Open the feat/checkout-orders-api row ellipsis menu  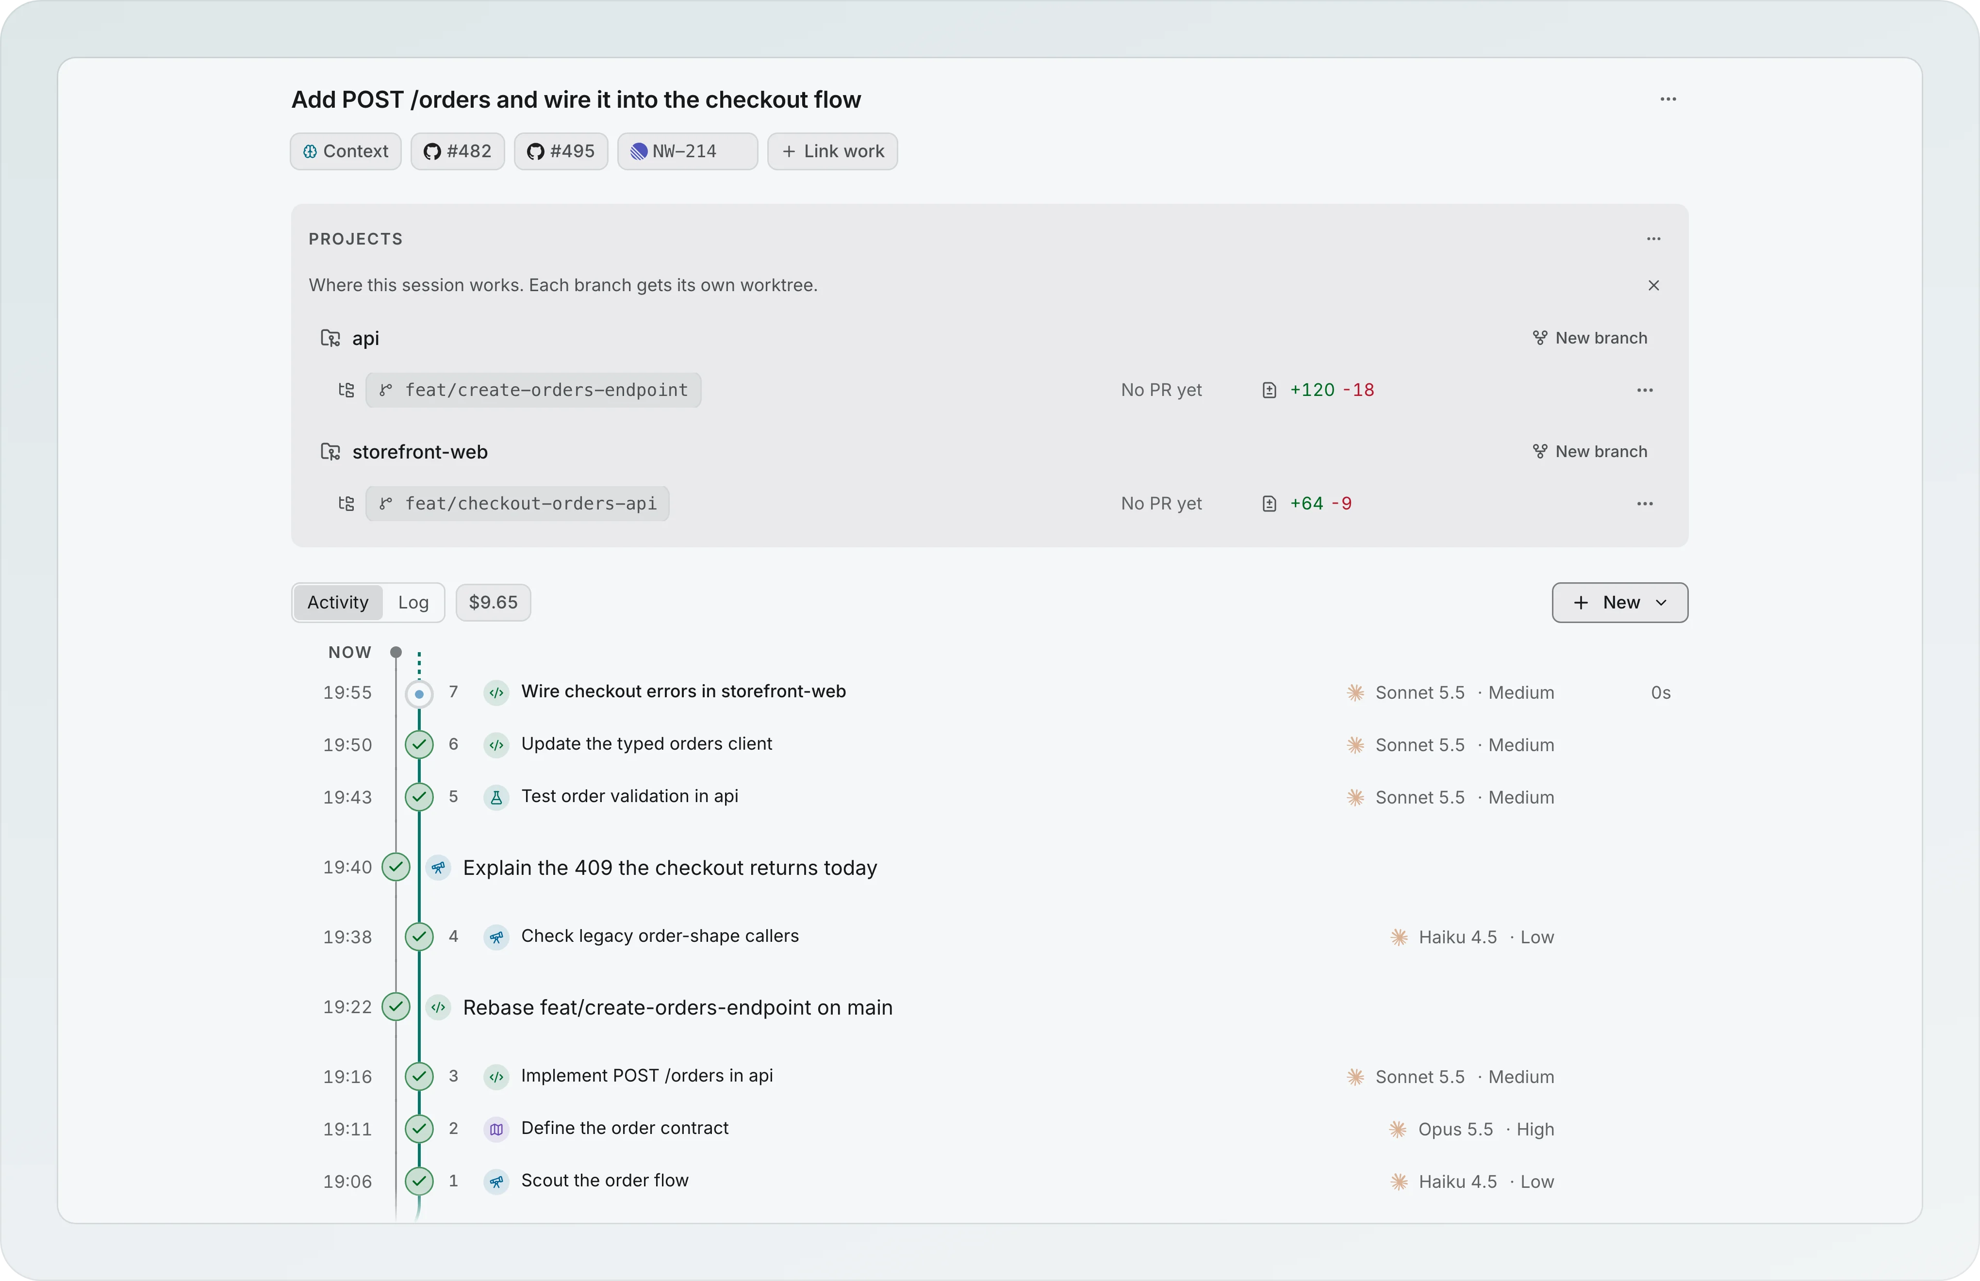tap(1645, 504)
